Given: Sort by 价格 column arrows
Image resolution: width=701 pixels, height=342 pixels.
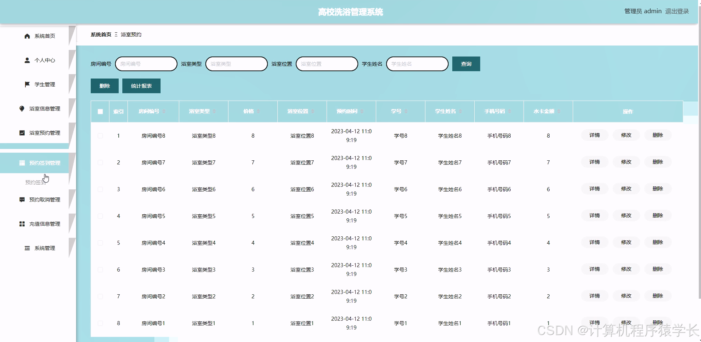Looking at the screenshot, I should [x=258, y=111].
